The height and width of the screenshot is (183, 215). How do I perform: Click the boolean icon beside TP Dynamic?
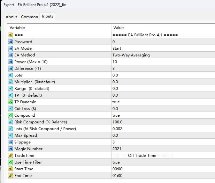click(x=11, y=102)
